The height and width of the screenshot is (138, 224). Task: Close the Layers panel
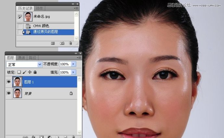tap(80, 53)
